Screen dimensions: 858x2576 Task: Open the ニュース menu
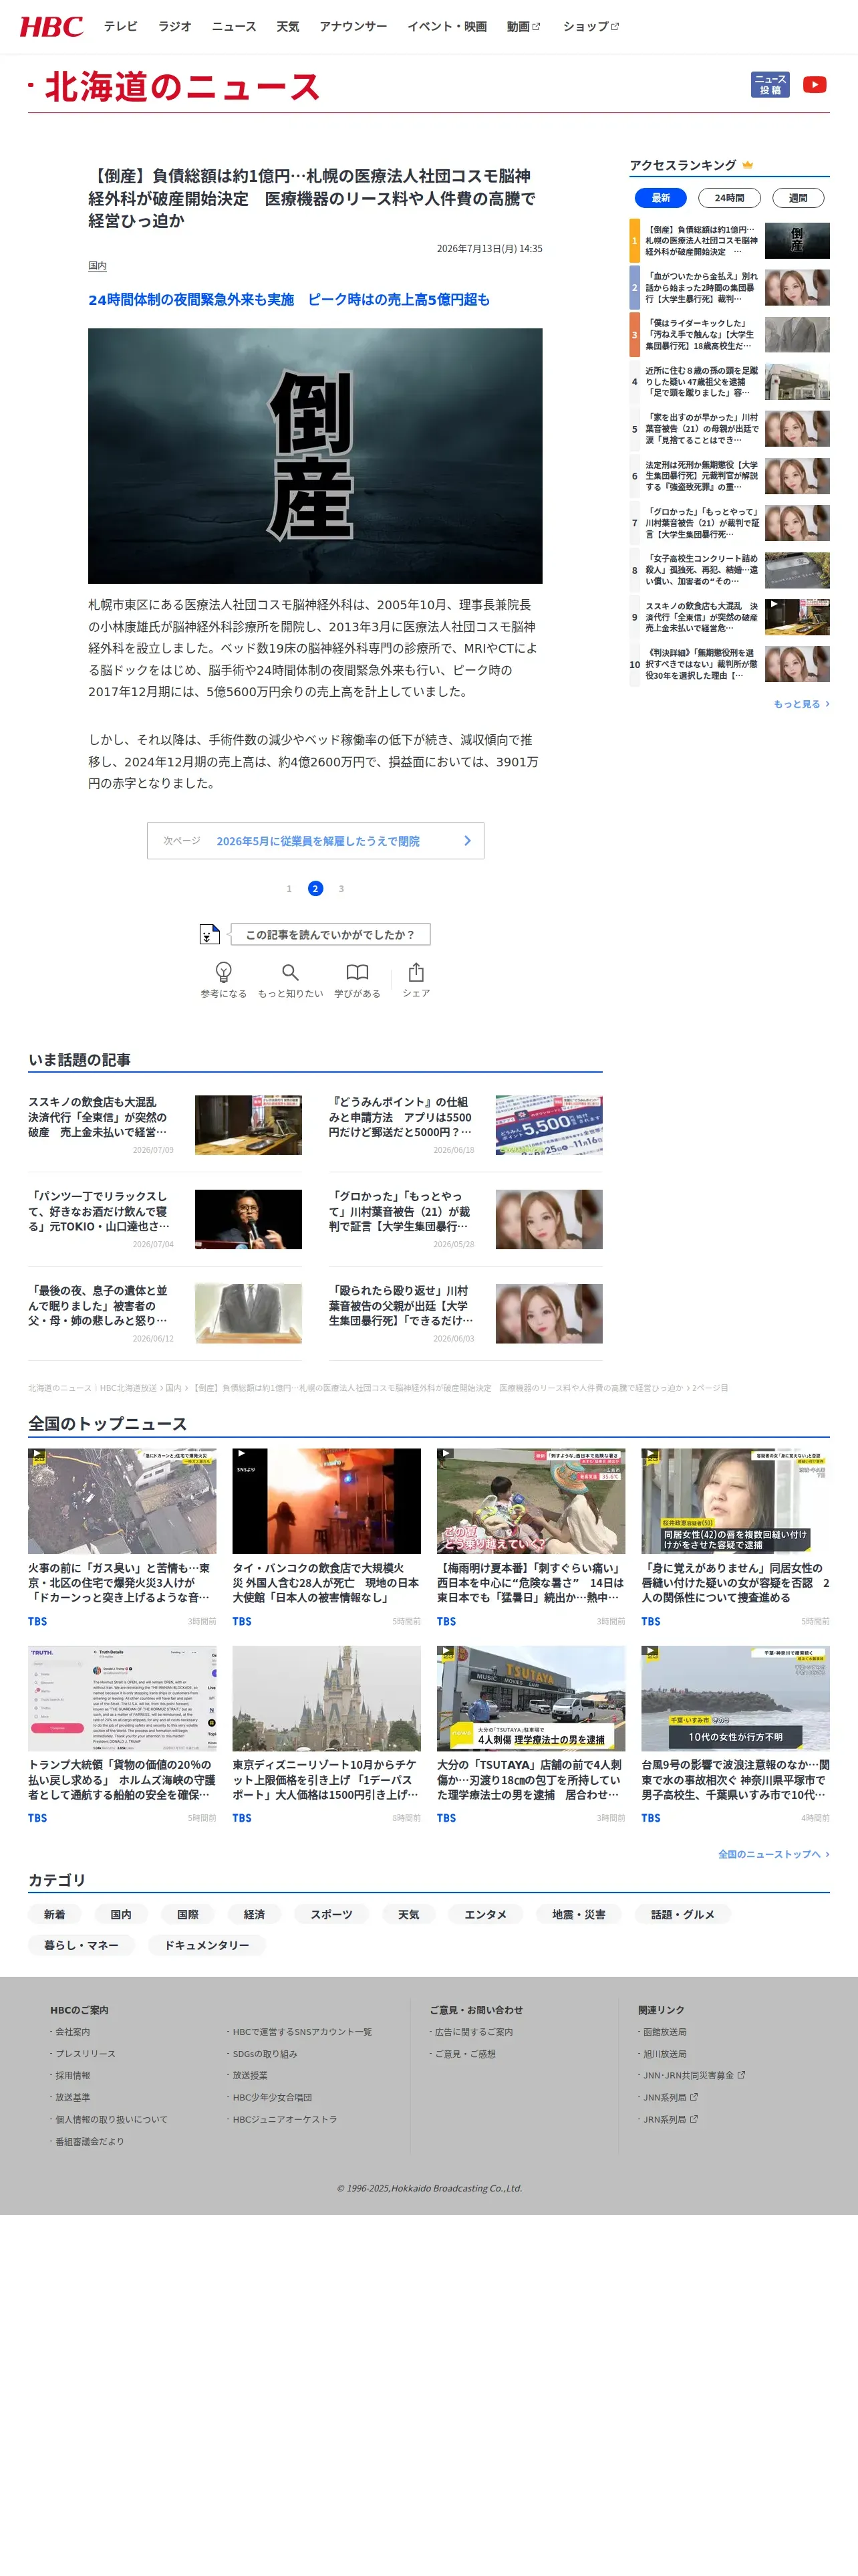pyautogui.click(x=234, y=27)
